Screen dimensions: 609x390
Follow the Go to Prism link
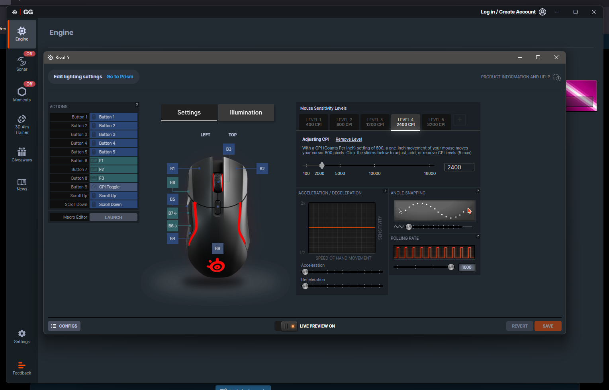click(120, 77)
